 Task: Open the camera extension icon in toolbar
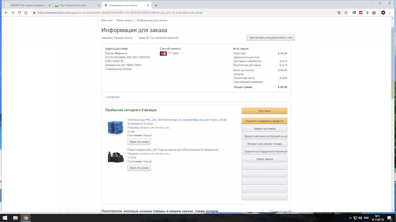point(374,13)
